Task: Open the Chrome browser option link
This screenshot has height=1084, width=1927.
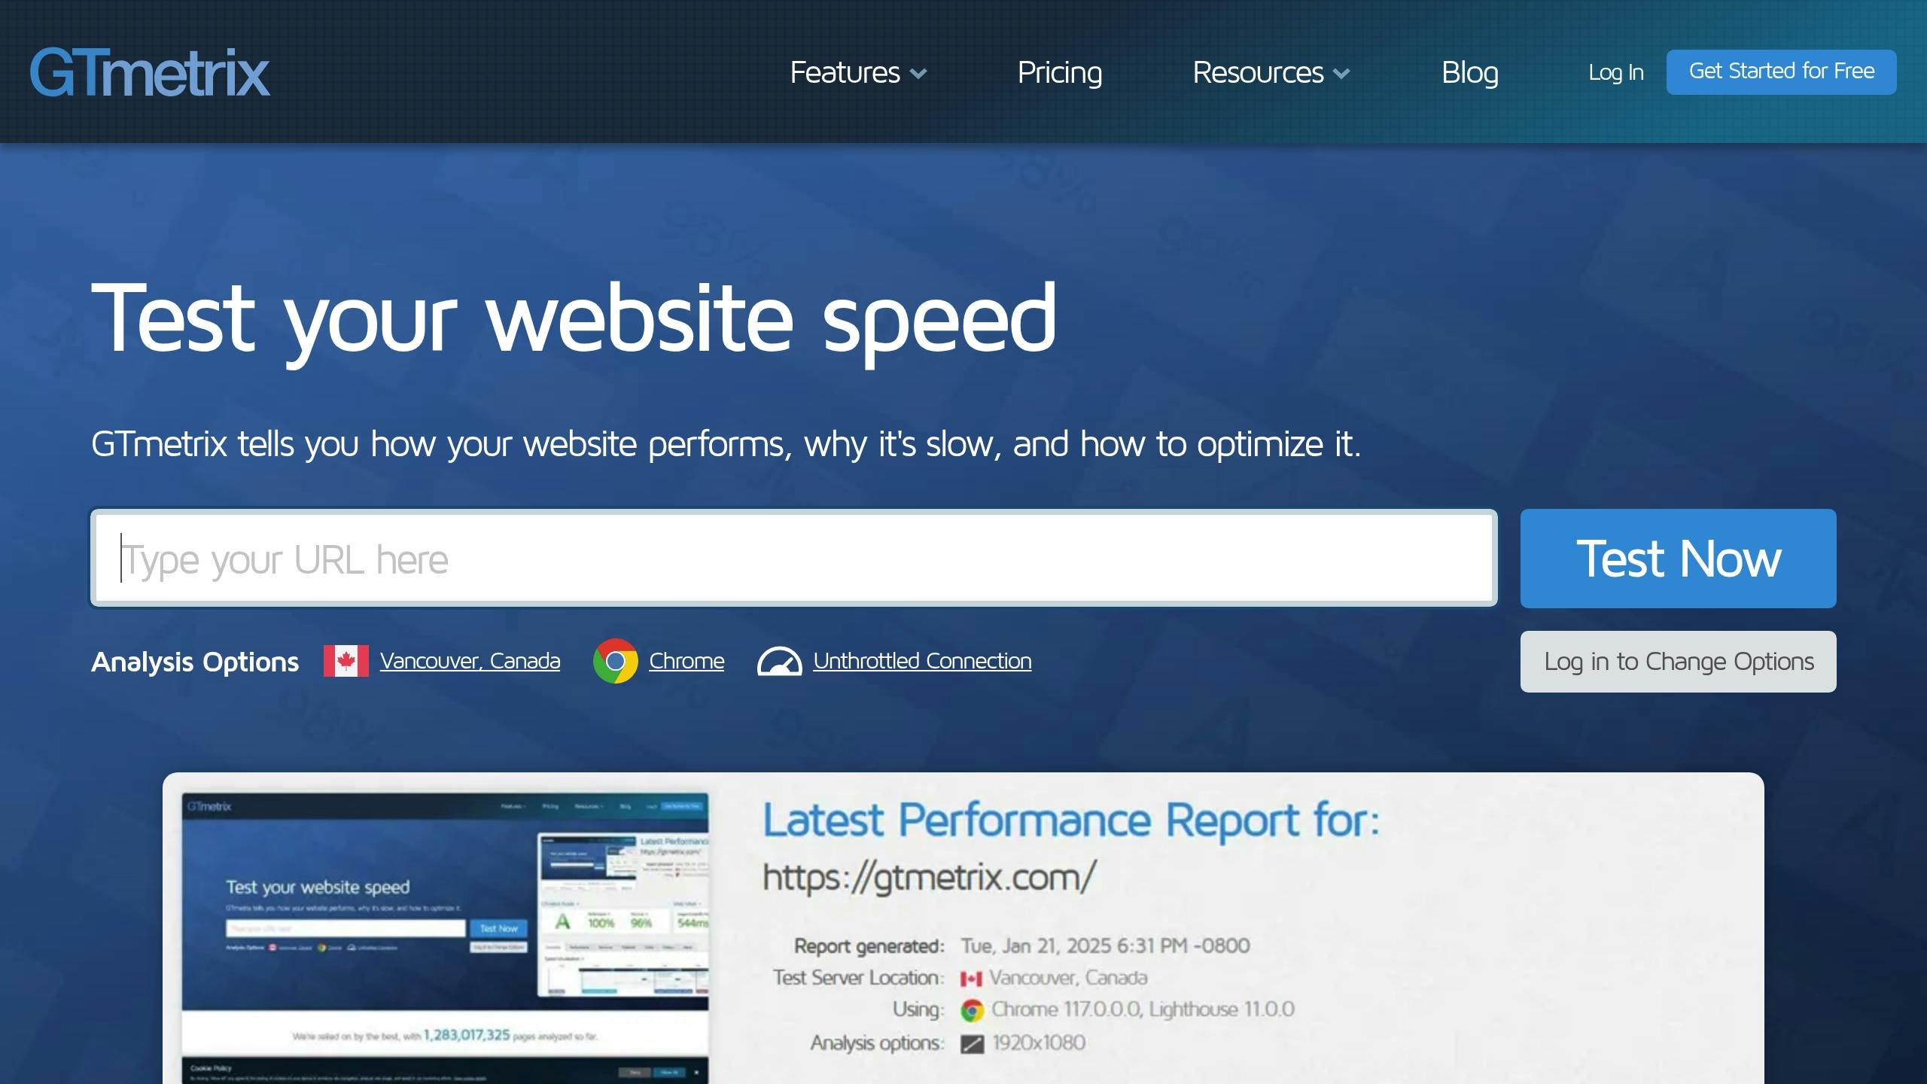Action: point(686,661)
